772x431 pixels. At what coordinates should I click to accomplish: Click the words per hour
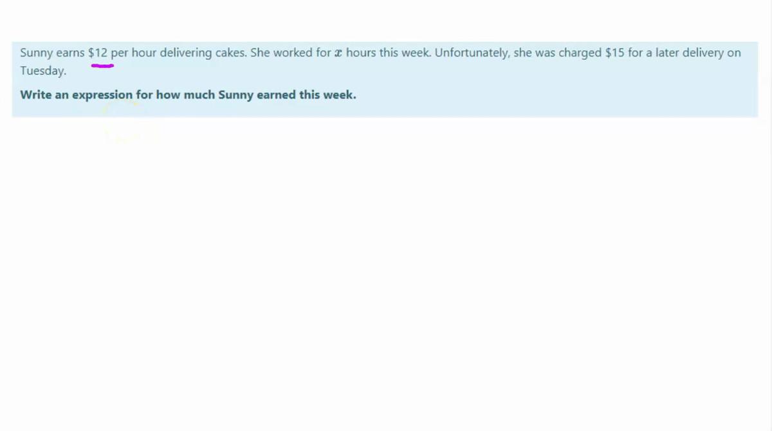[134, 53]
